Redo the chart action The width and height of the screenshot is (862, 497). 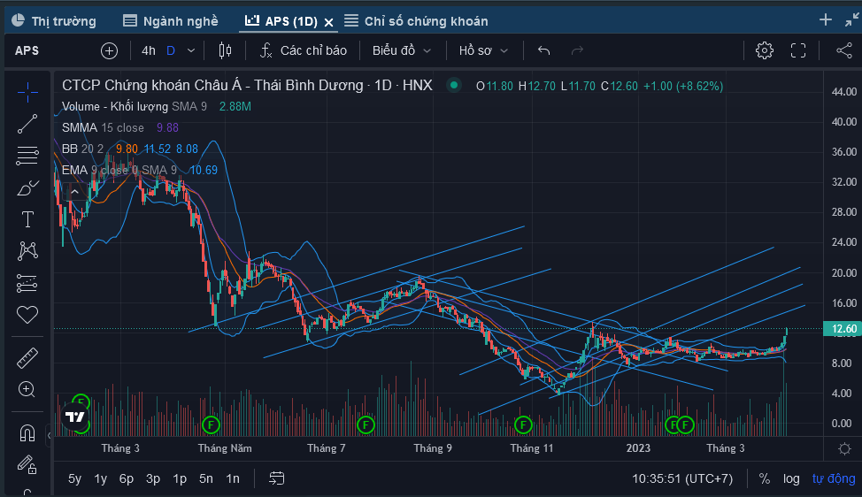(577, 50)
